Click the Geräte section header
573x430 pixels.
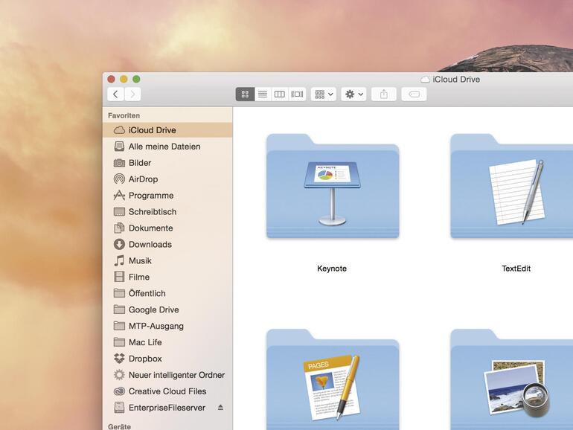(120, 426)
